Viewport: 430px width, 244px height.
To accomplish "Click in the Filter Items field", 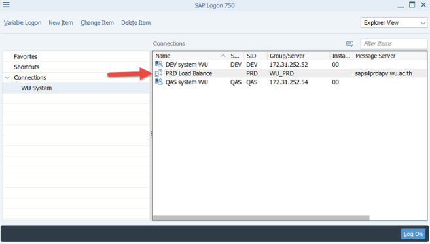I will pyautogui.click(x=394, y=44).
